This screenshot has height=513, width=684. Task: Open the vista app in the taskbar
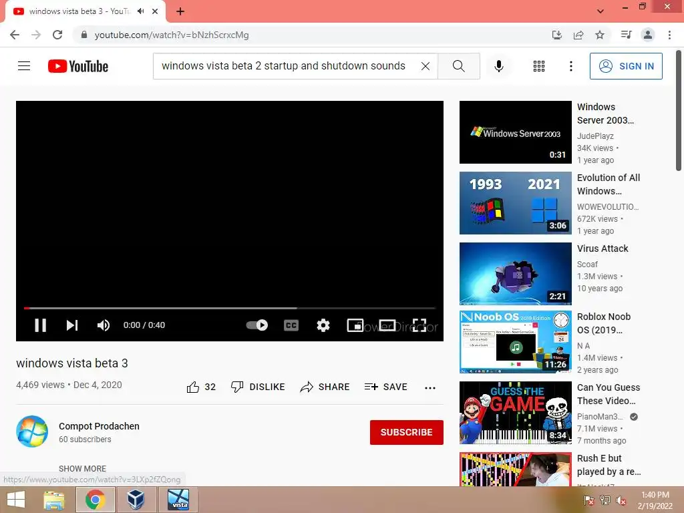pyautogui.click(x=179, y=500)
